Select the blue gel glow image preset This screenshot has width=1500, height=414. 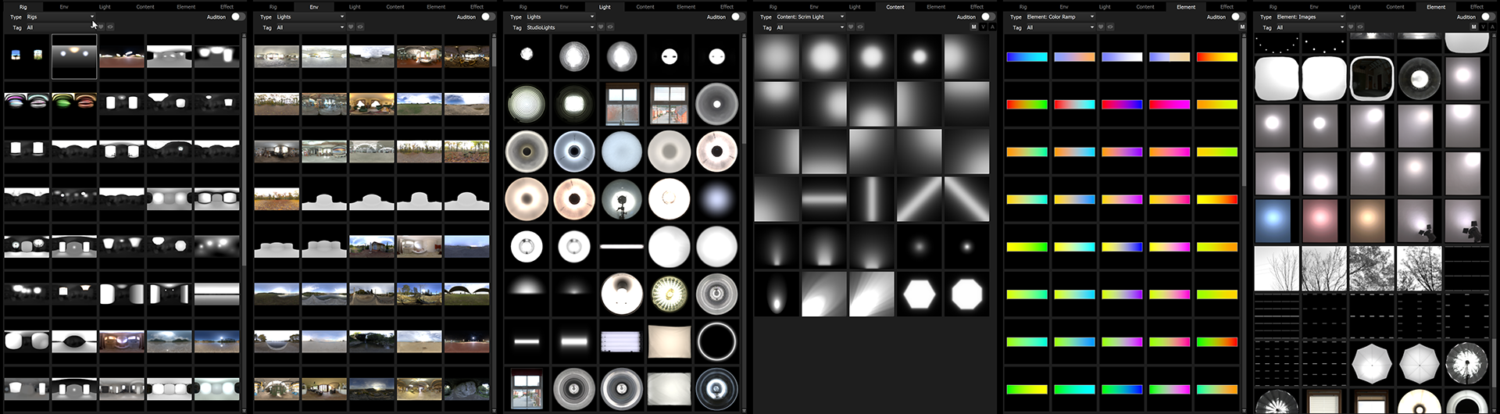pyautogui.click(x=1273, y=220)
